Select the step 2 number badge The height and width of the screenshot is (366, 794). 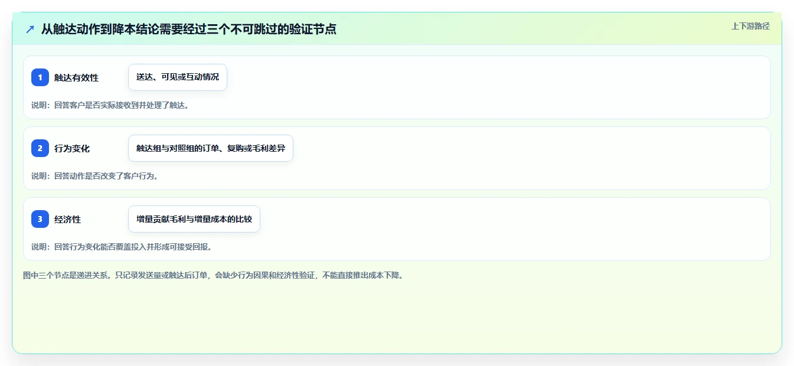coord(40,148)
